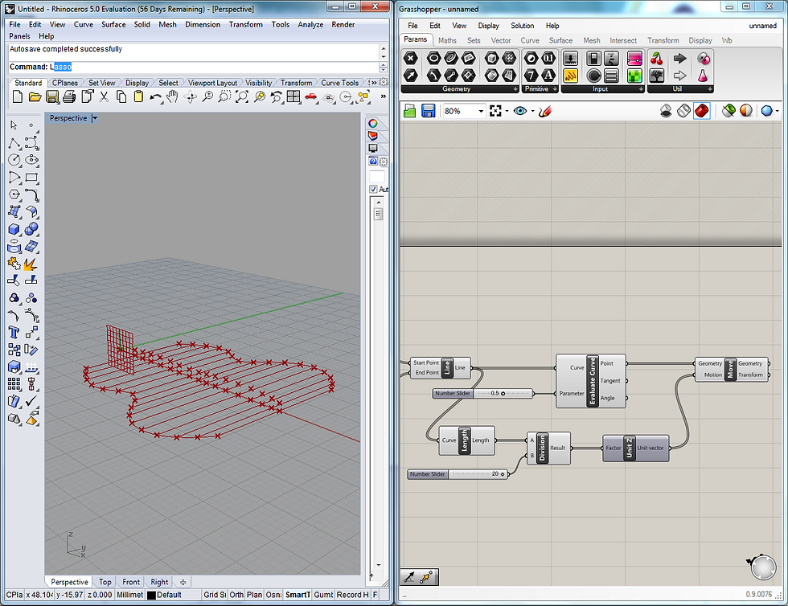Add a new viewport tab with plus button
This screenshot has width=788, height=606.
click(x=183, y=582)
